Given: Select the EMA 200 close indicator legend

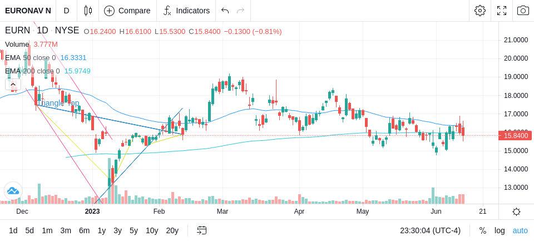Looking at the screenshot, I should click(48, 71).
